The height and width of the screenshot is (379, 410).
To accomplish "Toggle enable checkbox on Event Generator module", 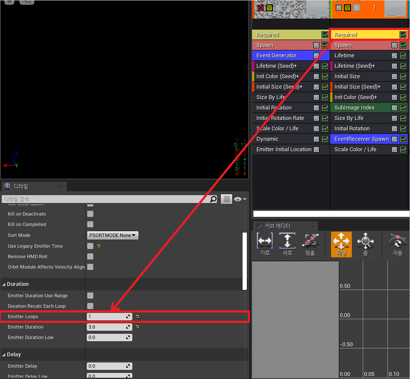I will [x=316, y=56].
